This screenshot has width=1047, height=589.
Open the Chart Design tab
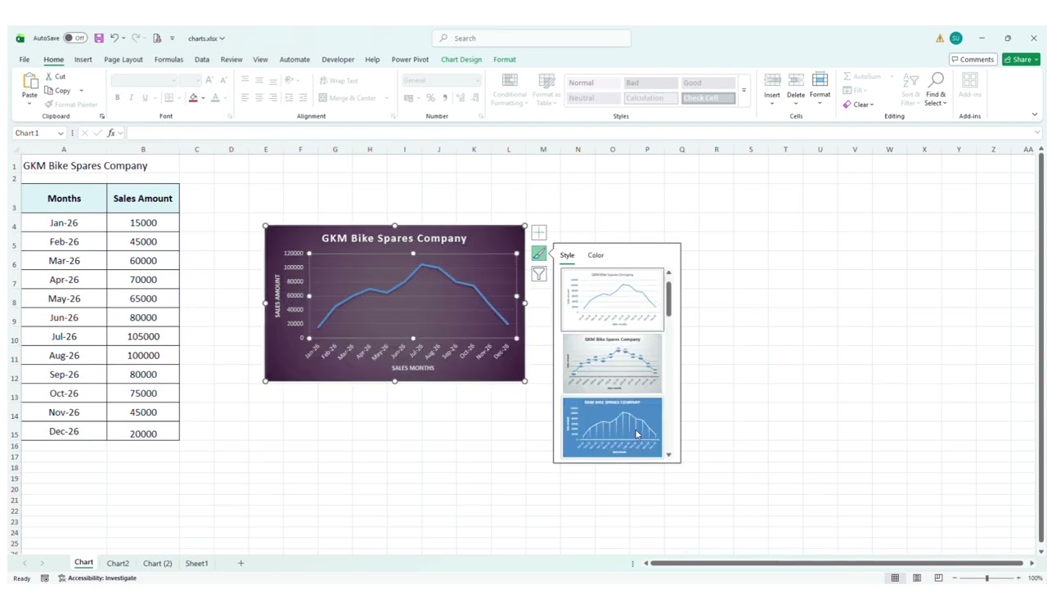click(461, 60)
